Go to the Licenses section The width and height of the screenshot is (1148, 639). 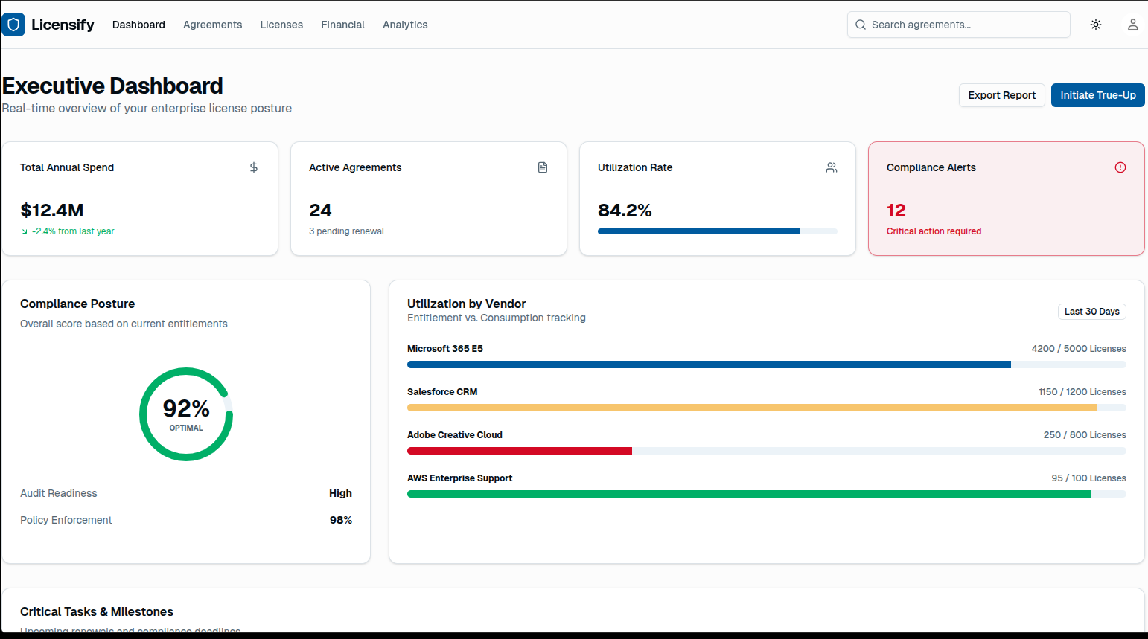point(281,25)
